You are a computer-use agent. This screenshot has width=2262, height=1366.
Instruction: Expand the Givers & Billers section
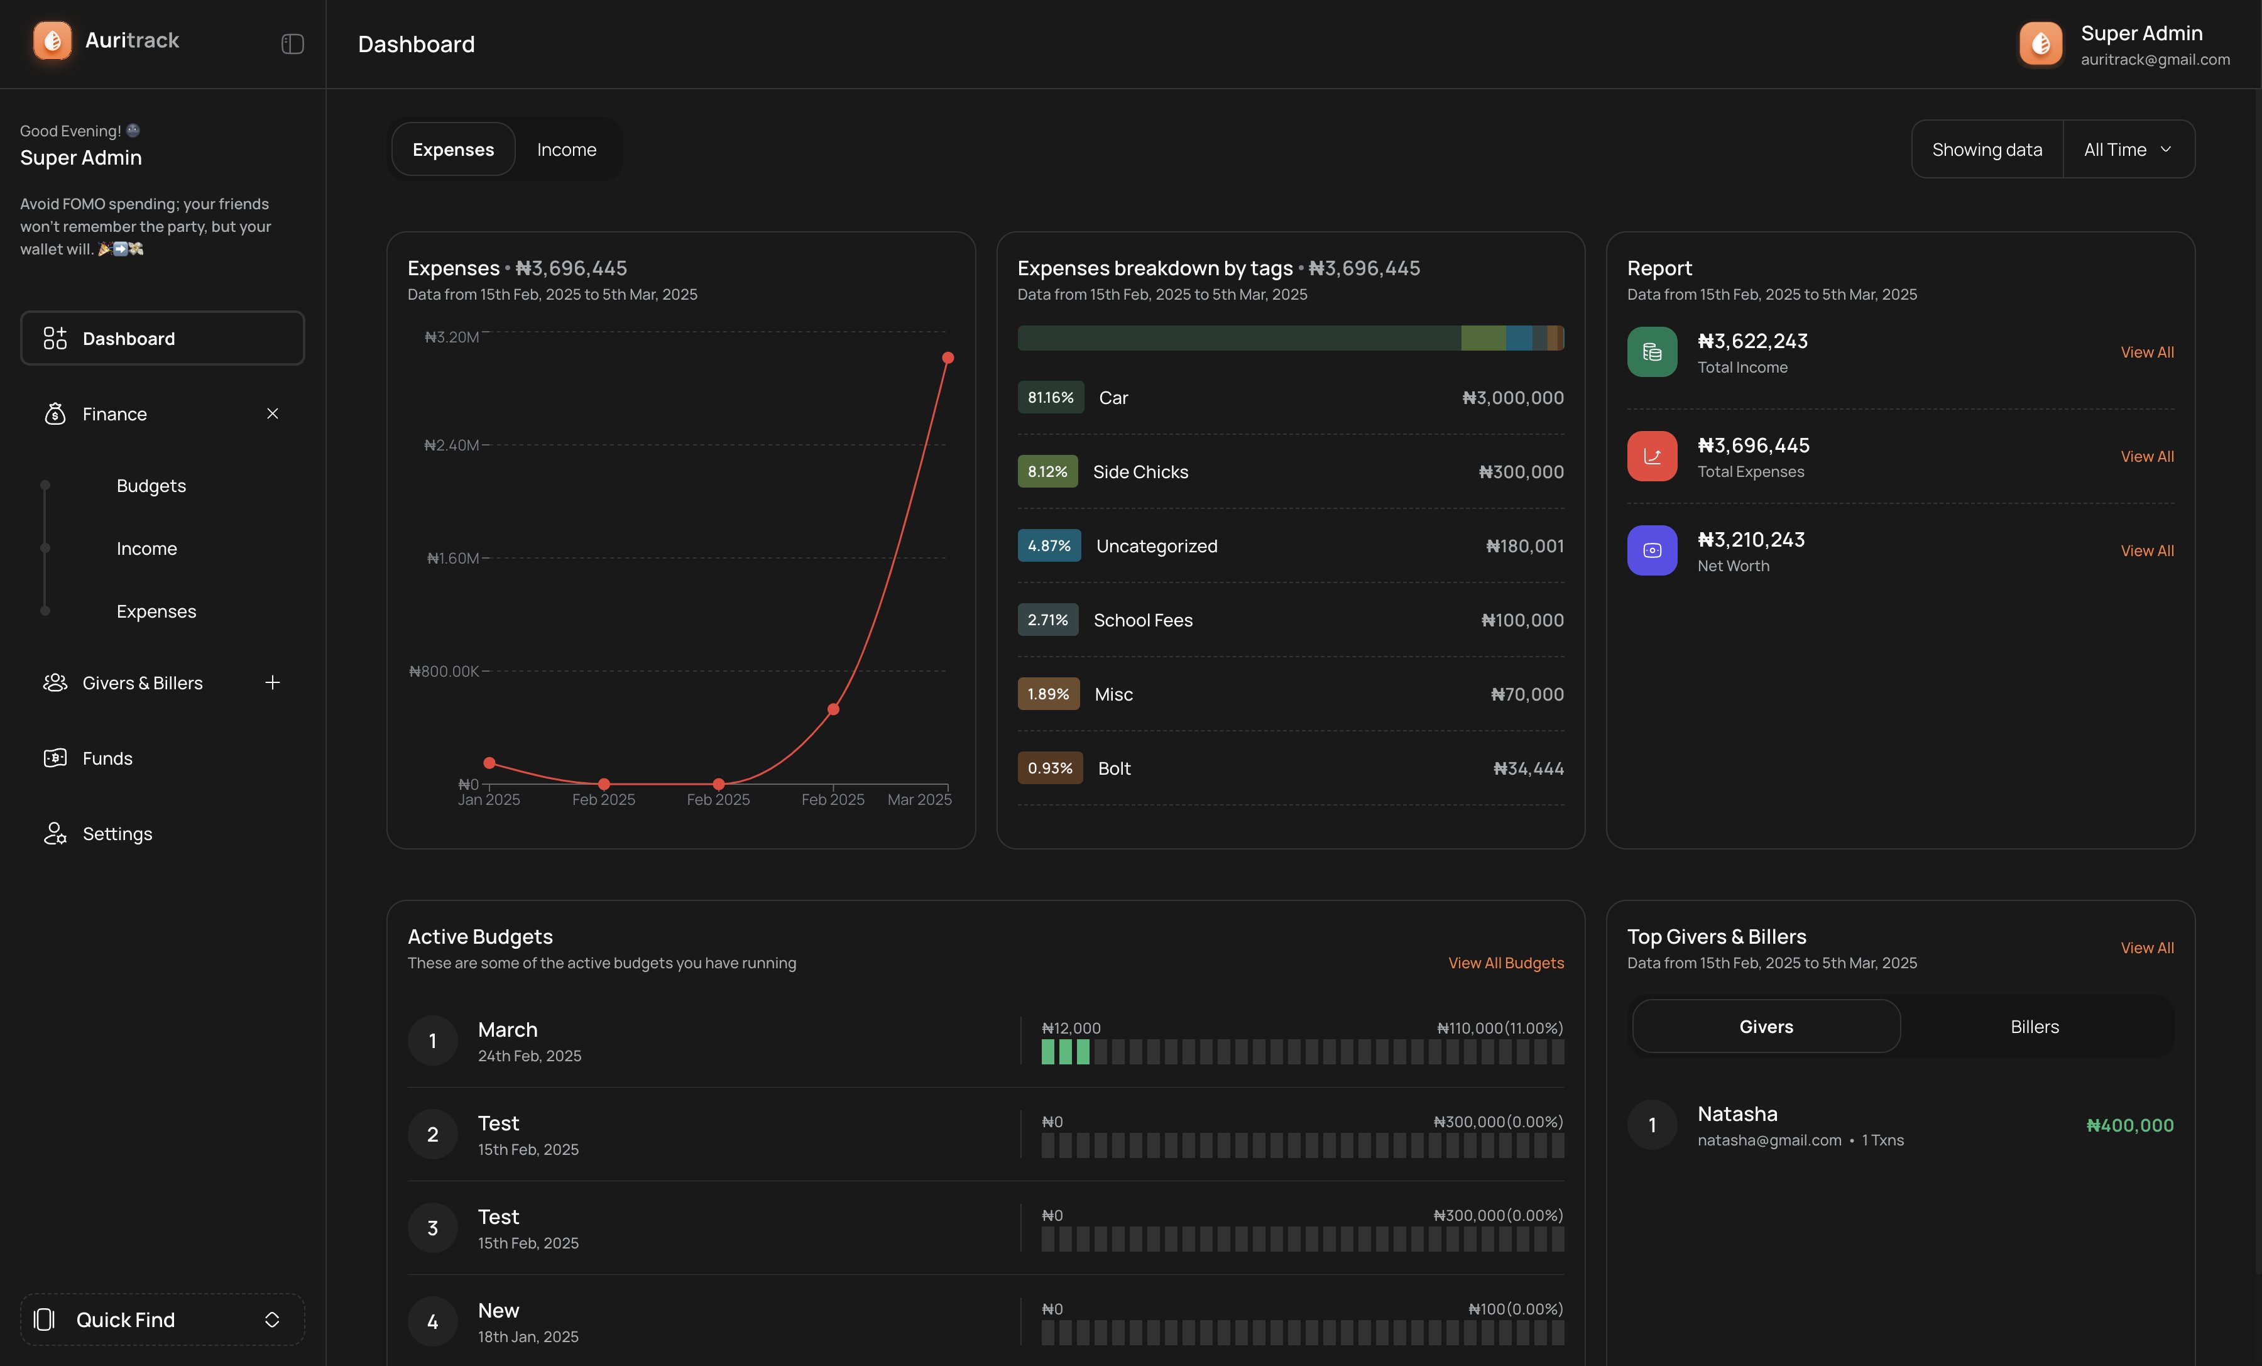(x=271, y=683)
